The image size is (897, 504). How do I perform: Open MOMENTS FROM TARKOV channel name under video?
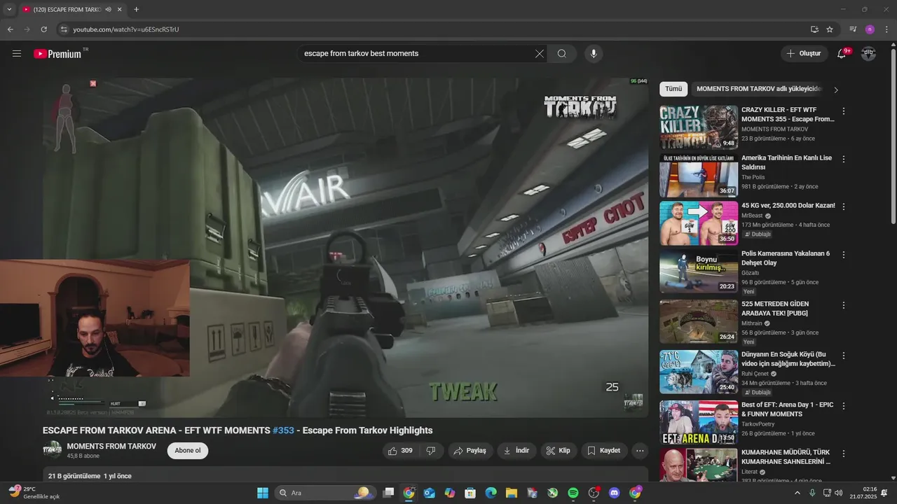111,446
